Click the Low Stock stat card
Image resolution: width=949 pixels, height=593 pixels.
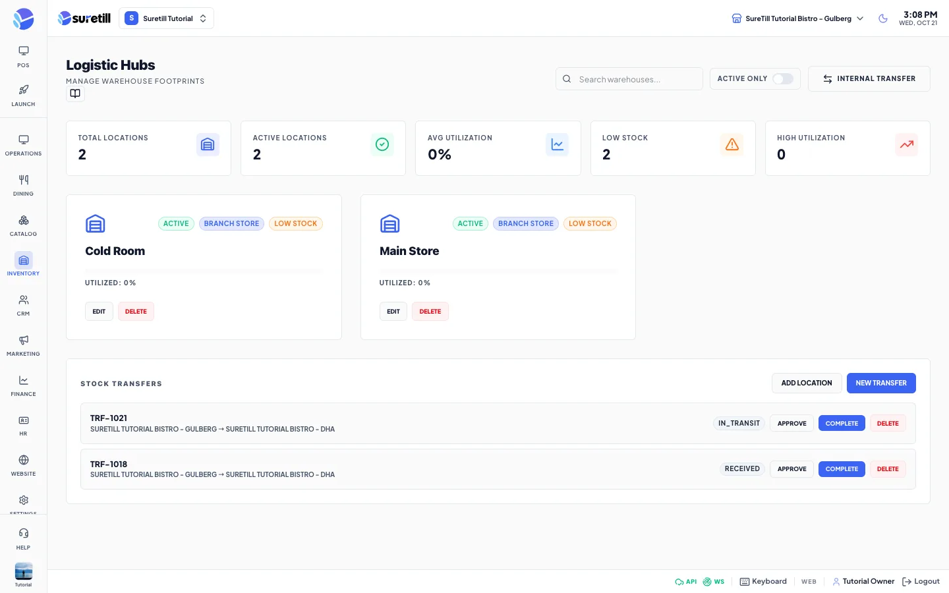673,148
